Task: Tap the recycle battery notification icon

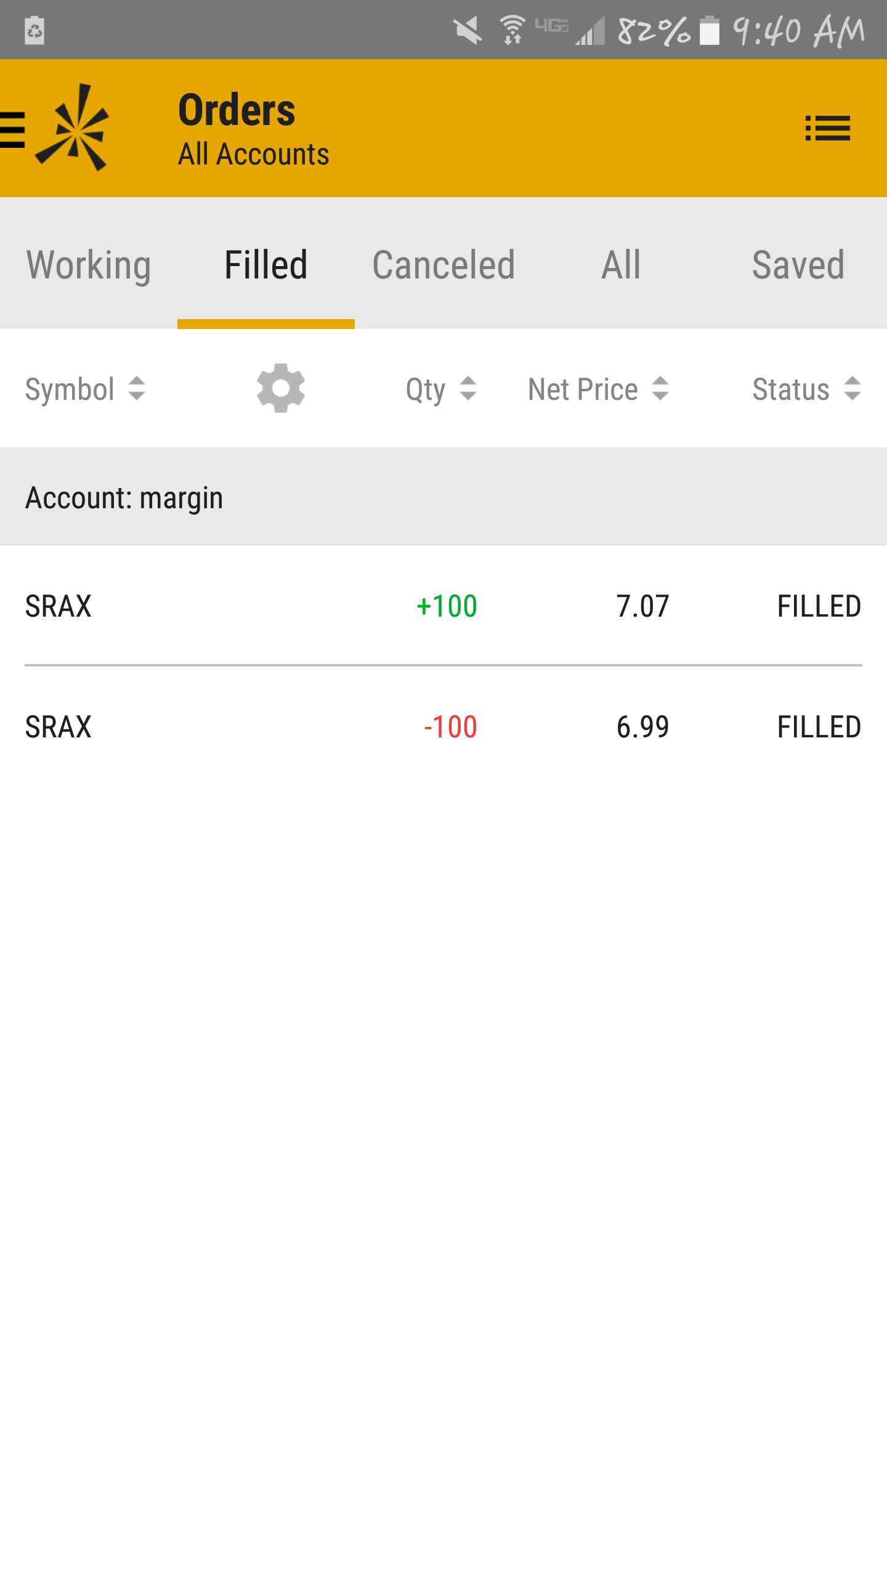Action: [34, 31]
